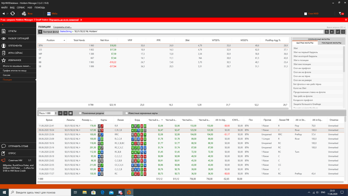Toggle the Стол HUD checkbox
Viewport: 348px width, 196px height.
[305, 13]
